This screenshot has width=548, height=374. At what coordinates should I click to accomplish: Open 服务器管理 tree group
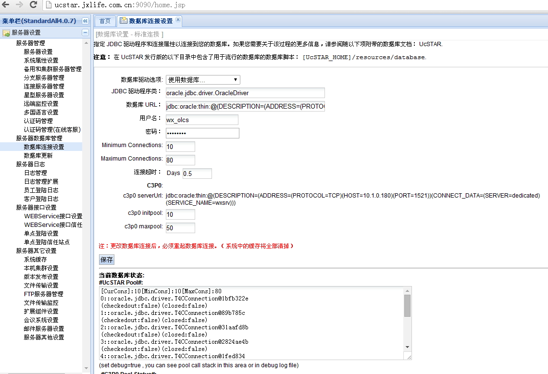click(30, 43)
